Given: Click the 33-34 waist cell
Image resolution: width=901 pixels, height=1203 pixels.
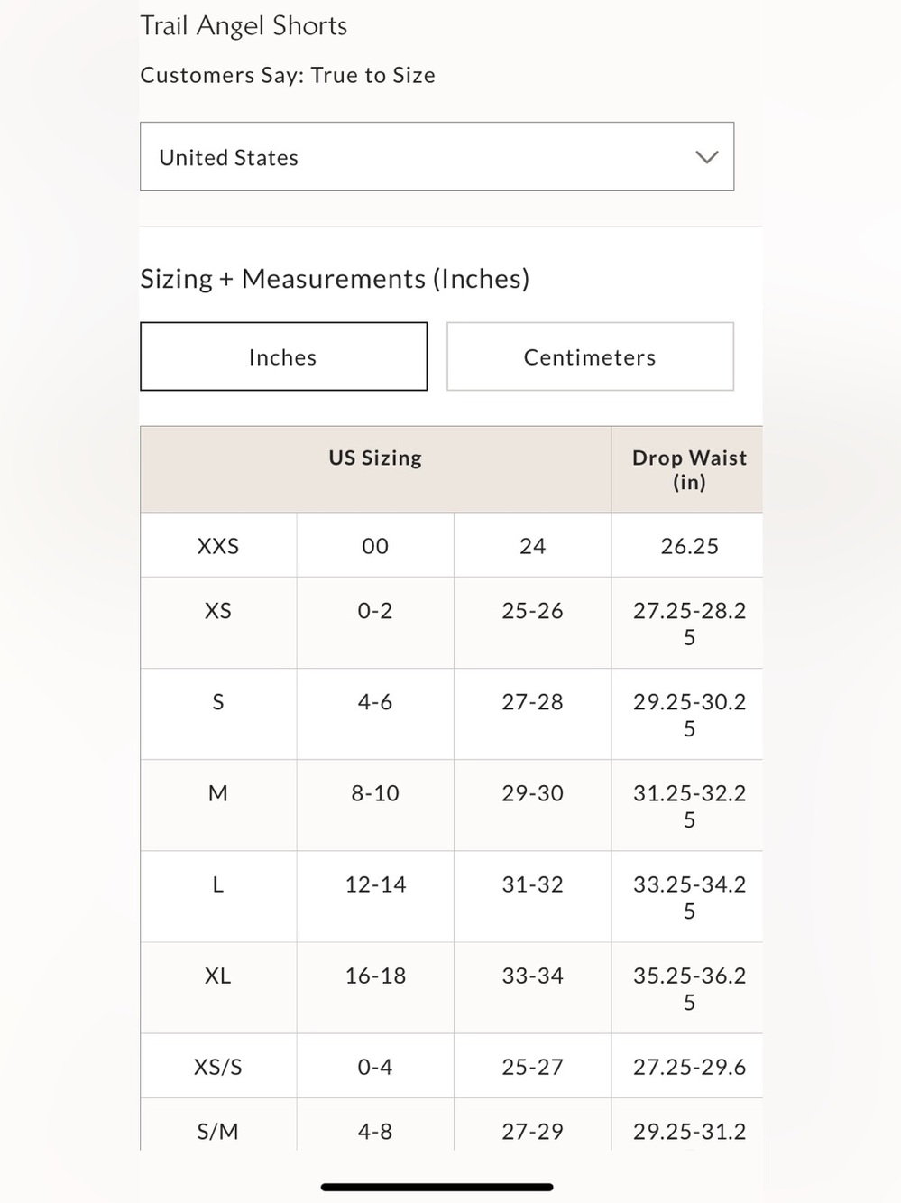Looking at the screenshot, I should (532, 976).
